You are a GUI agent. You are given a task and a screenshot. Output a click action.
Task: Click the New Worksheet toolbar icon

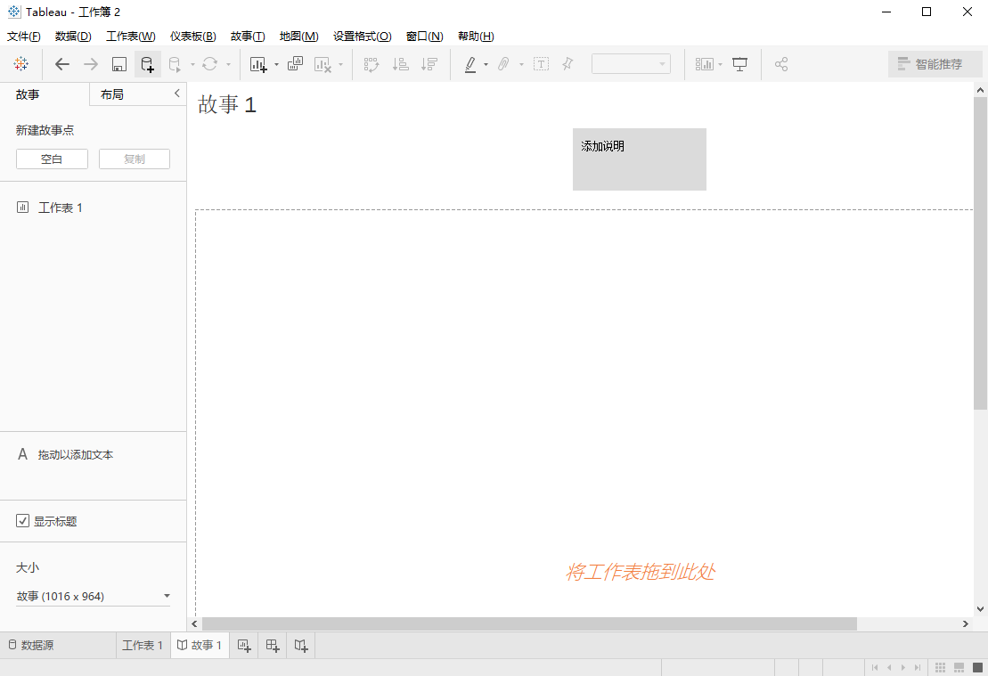257,63
